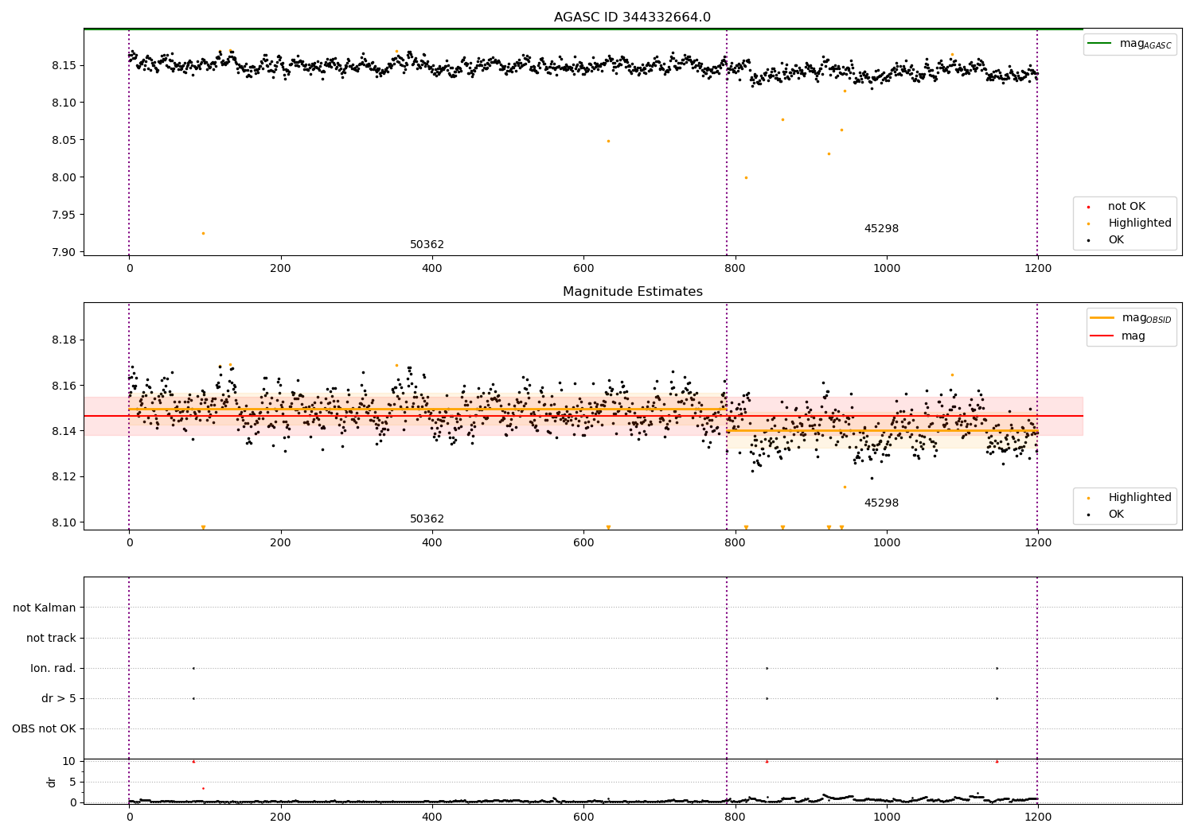
Task: Click the 8.05 y-axis tick label
Action: coord(63,140)
